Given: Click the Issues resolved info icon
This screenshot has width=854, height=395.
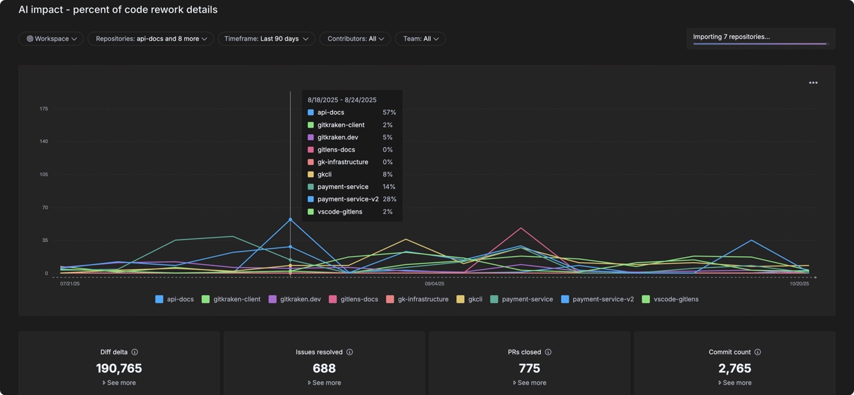Looking at the screenshot, I should click(349, 352).
